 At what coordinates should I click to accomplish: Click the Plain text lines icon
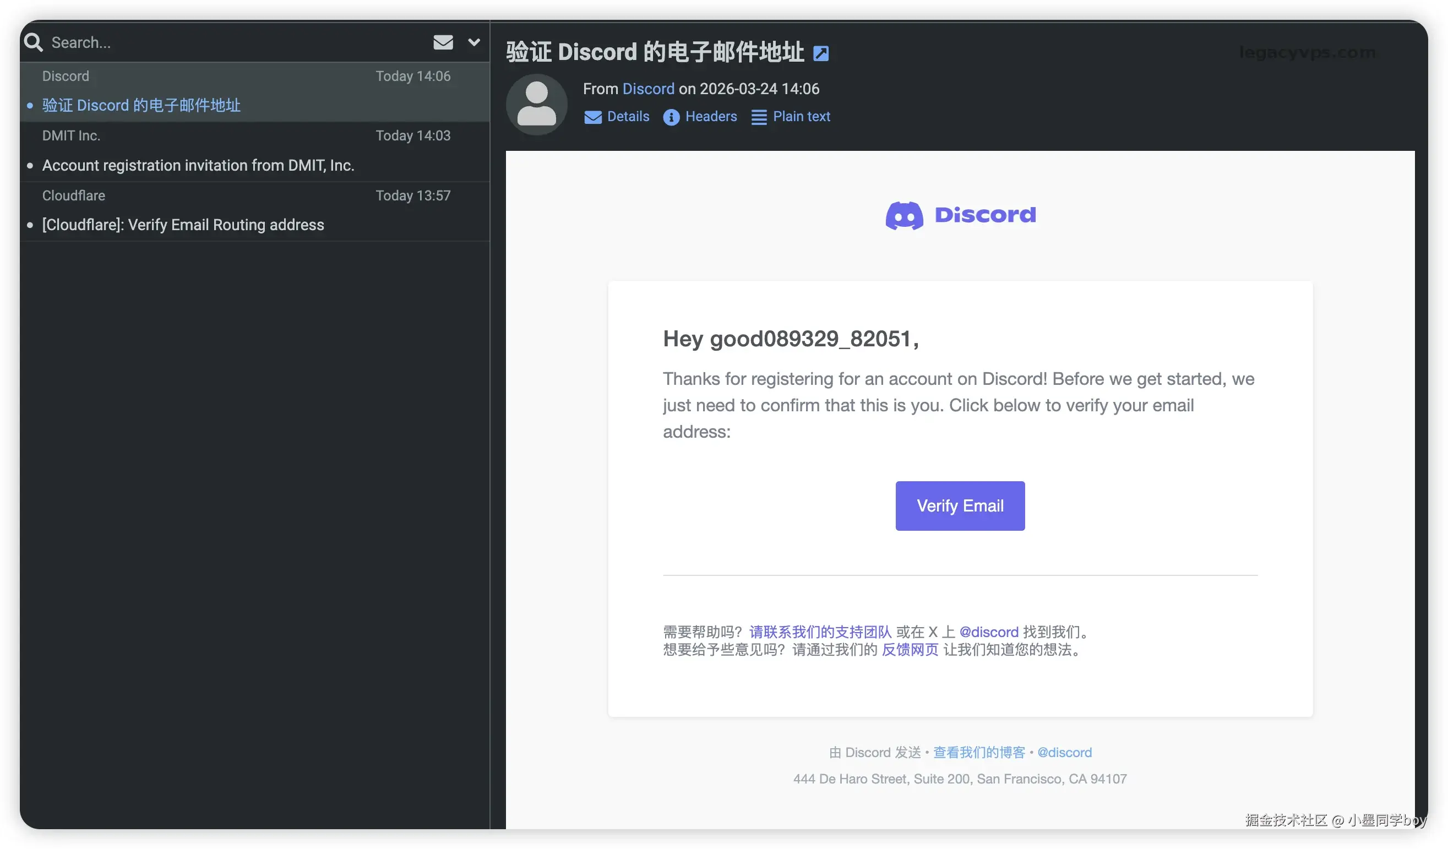759,117
